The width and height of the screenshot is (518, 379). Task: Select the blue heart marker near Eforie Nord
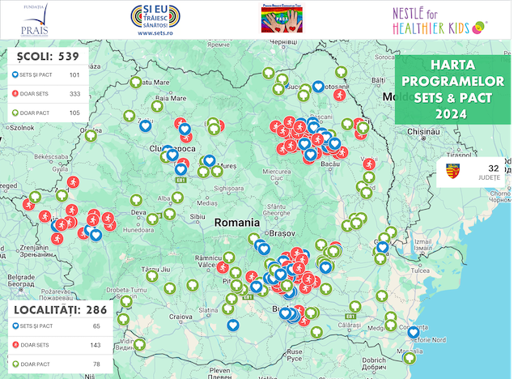click(x=414, y=332)
